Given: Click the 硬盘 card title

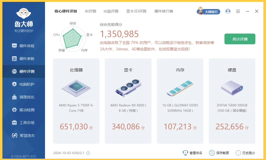Looking at the screenshot, I should (x=232, y=70).
